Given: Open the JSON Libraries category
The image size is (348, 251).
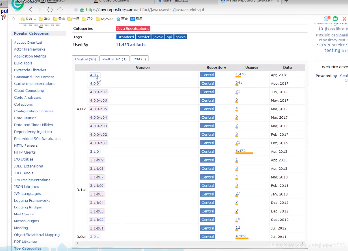Looking at the screenshot, I should tap(26, 187).
